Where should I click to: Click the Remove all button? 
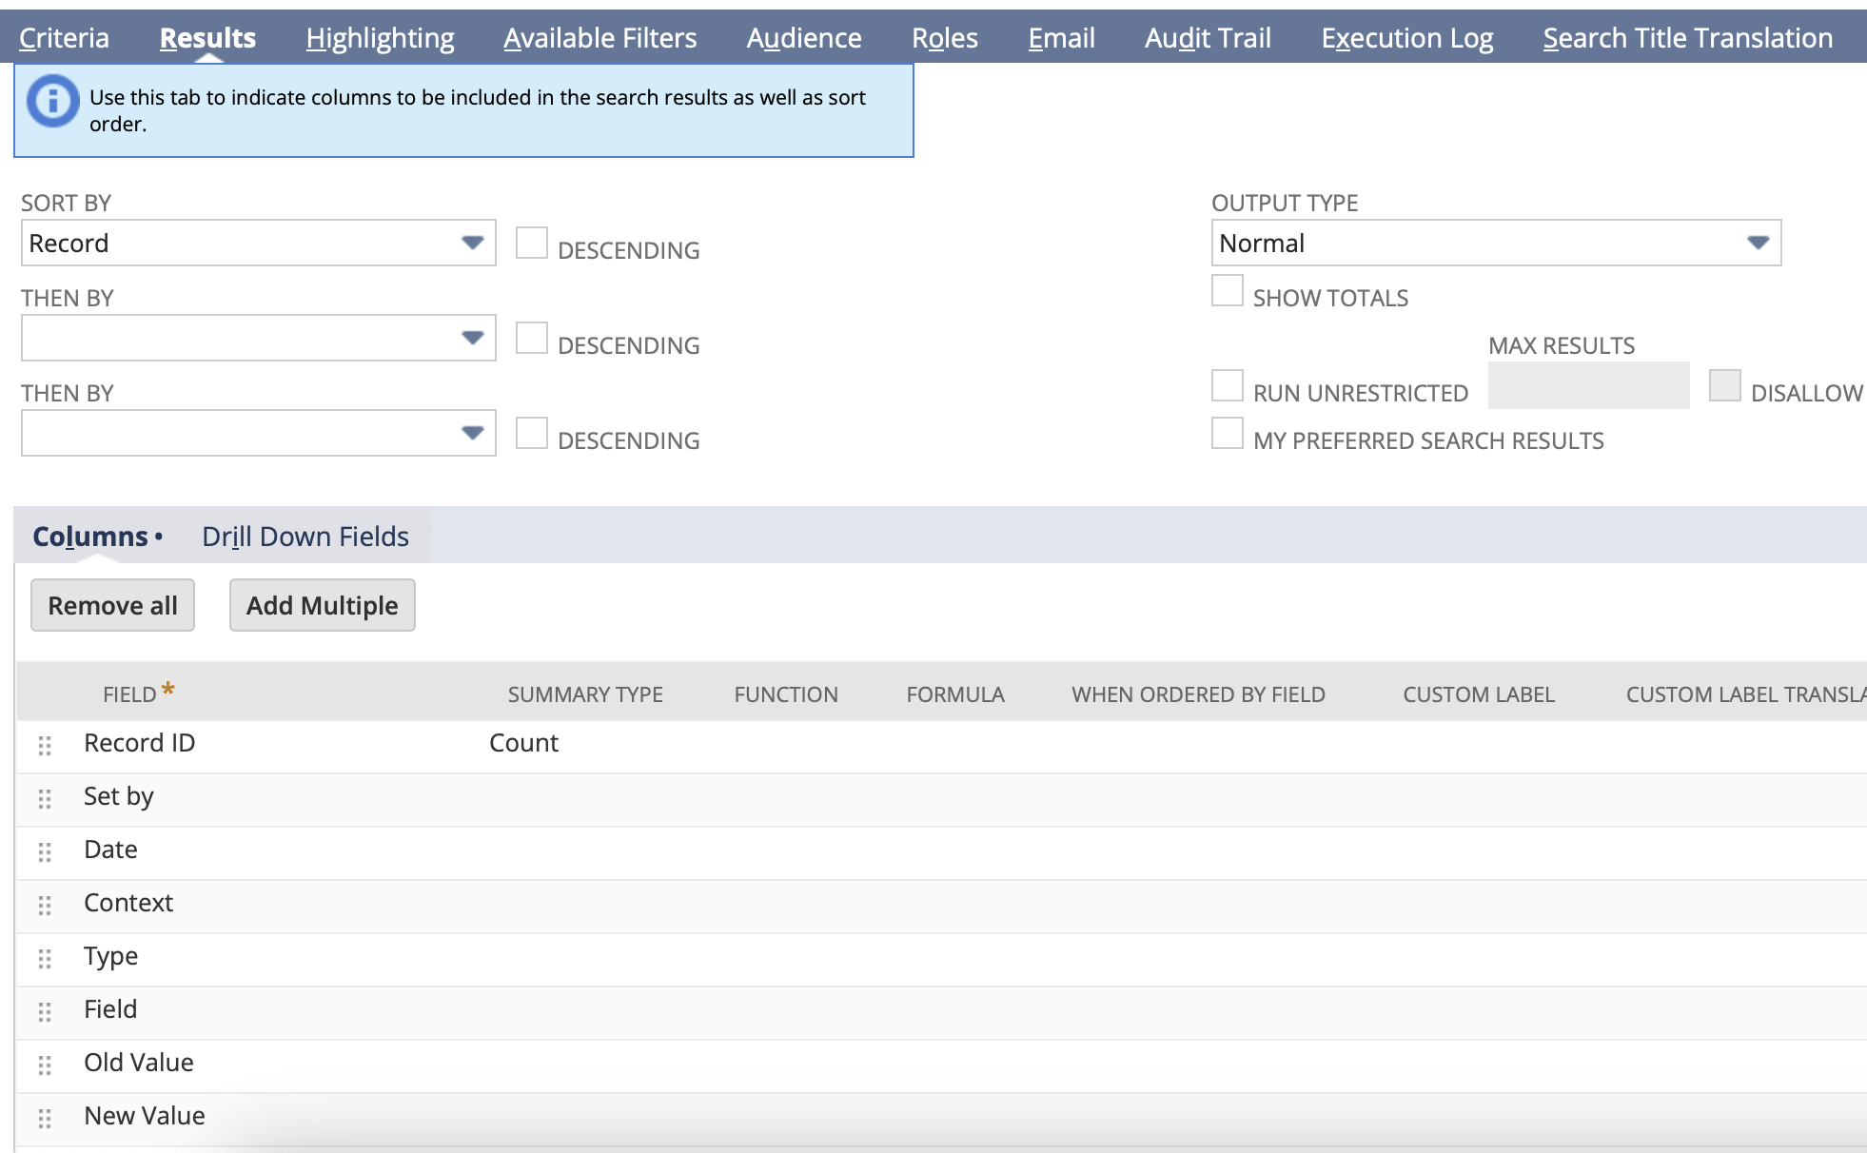112,605
